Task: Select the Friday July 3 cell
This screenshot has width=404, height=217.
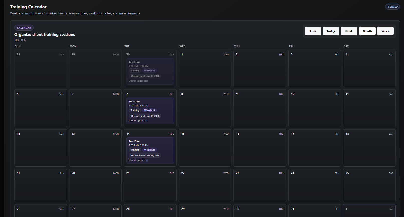Action: pyautogui.click(x=315, y=68)
